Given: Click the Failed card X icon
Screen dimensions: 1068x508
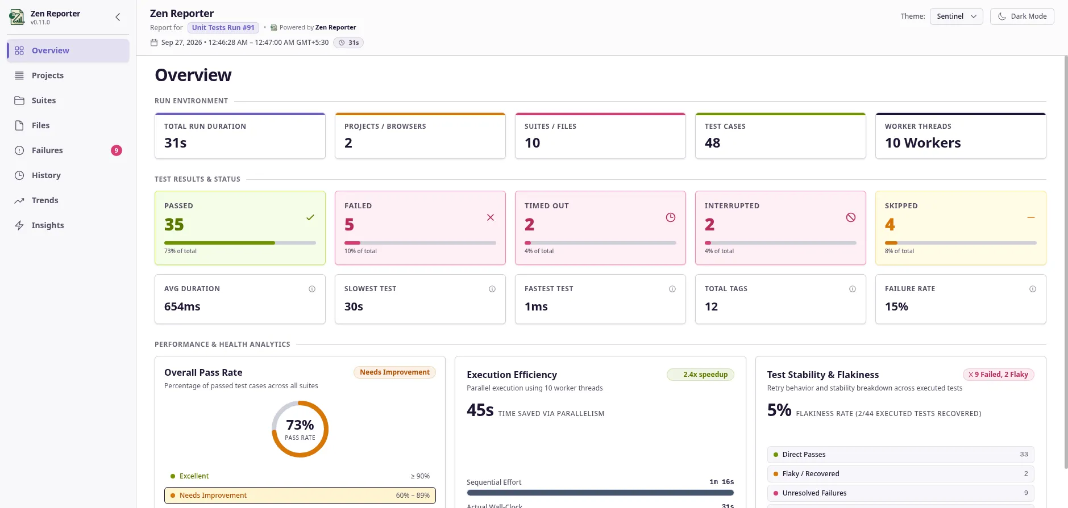Looking at the screenshot, I should point(491,217).
